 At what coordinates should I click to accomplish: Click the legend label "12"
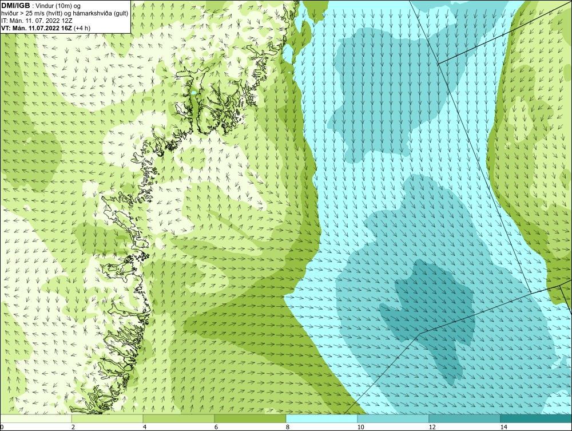click(x=432, y=427)
